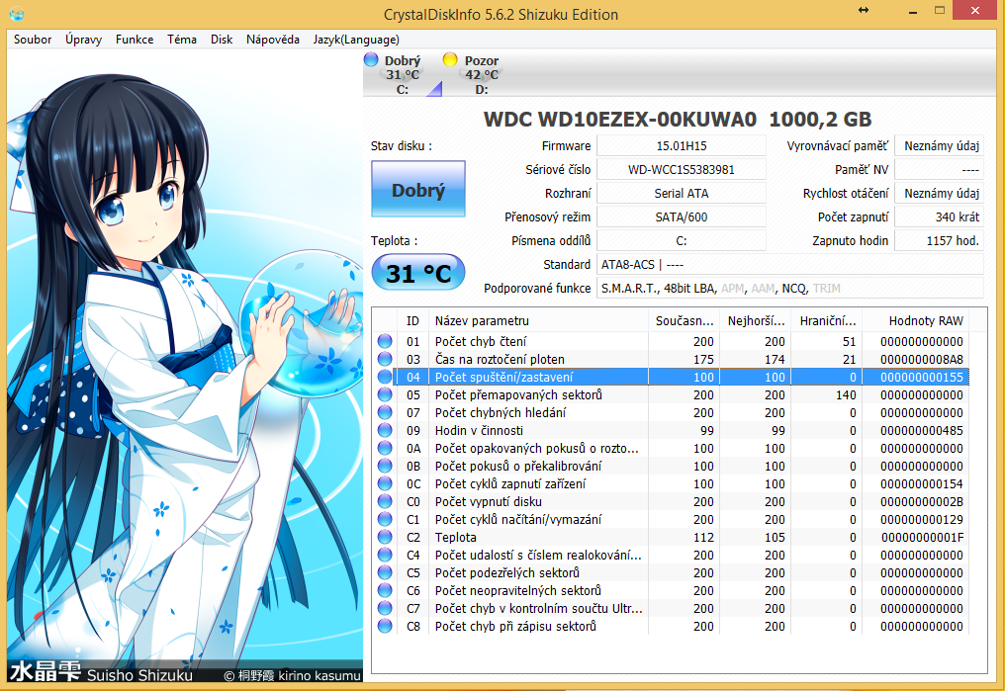
Task: Click status icon for Počet cyklů načítání/vymazání
Action: click(x=385, y=519)
